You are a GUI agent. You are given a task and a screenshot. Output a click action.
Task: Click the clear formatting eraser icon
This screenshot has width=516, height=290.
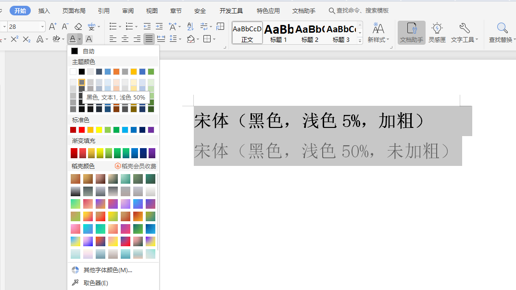[x=78, y=26]
